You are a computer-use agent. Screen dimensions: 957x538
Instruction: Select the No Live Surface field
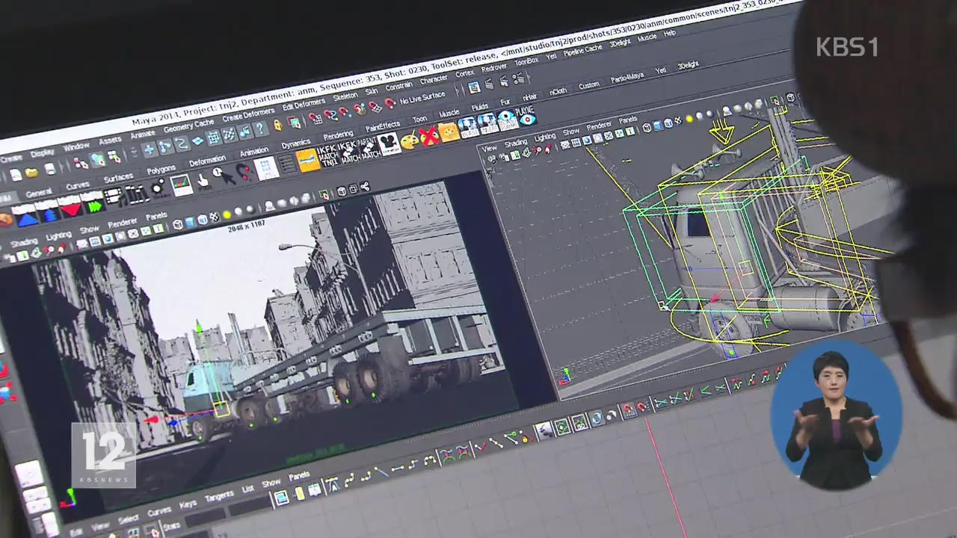[423, 97]
